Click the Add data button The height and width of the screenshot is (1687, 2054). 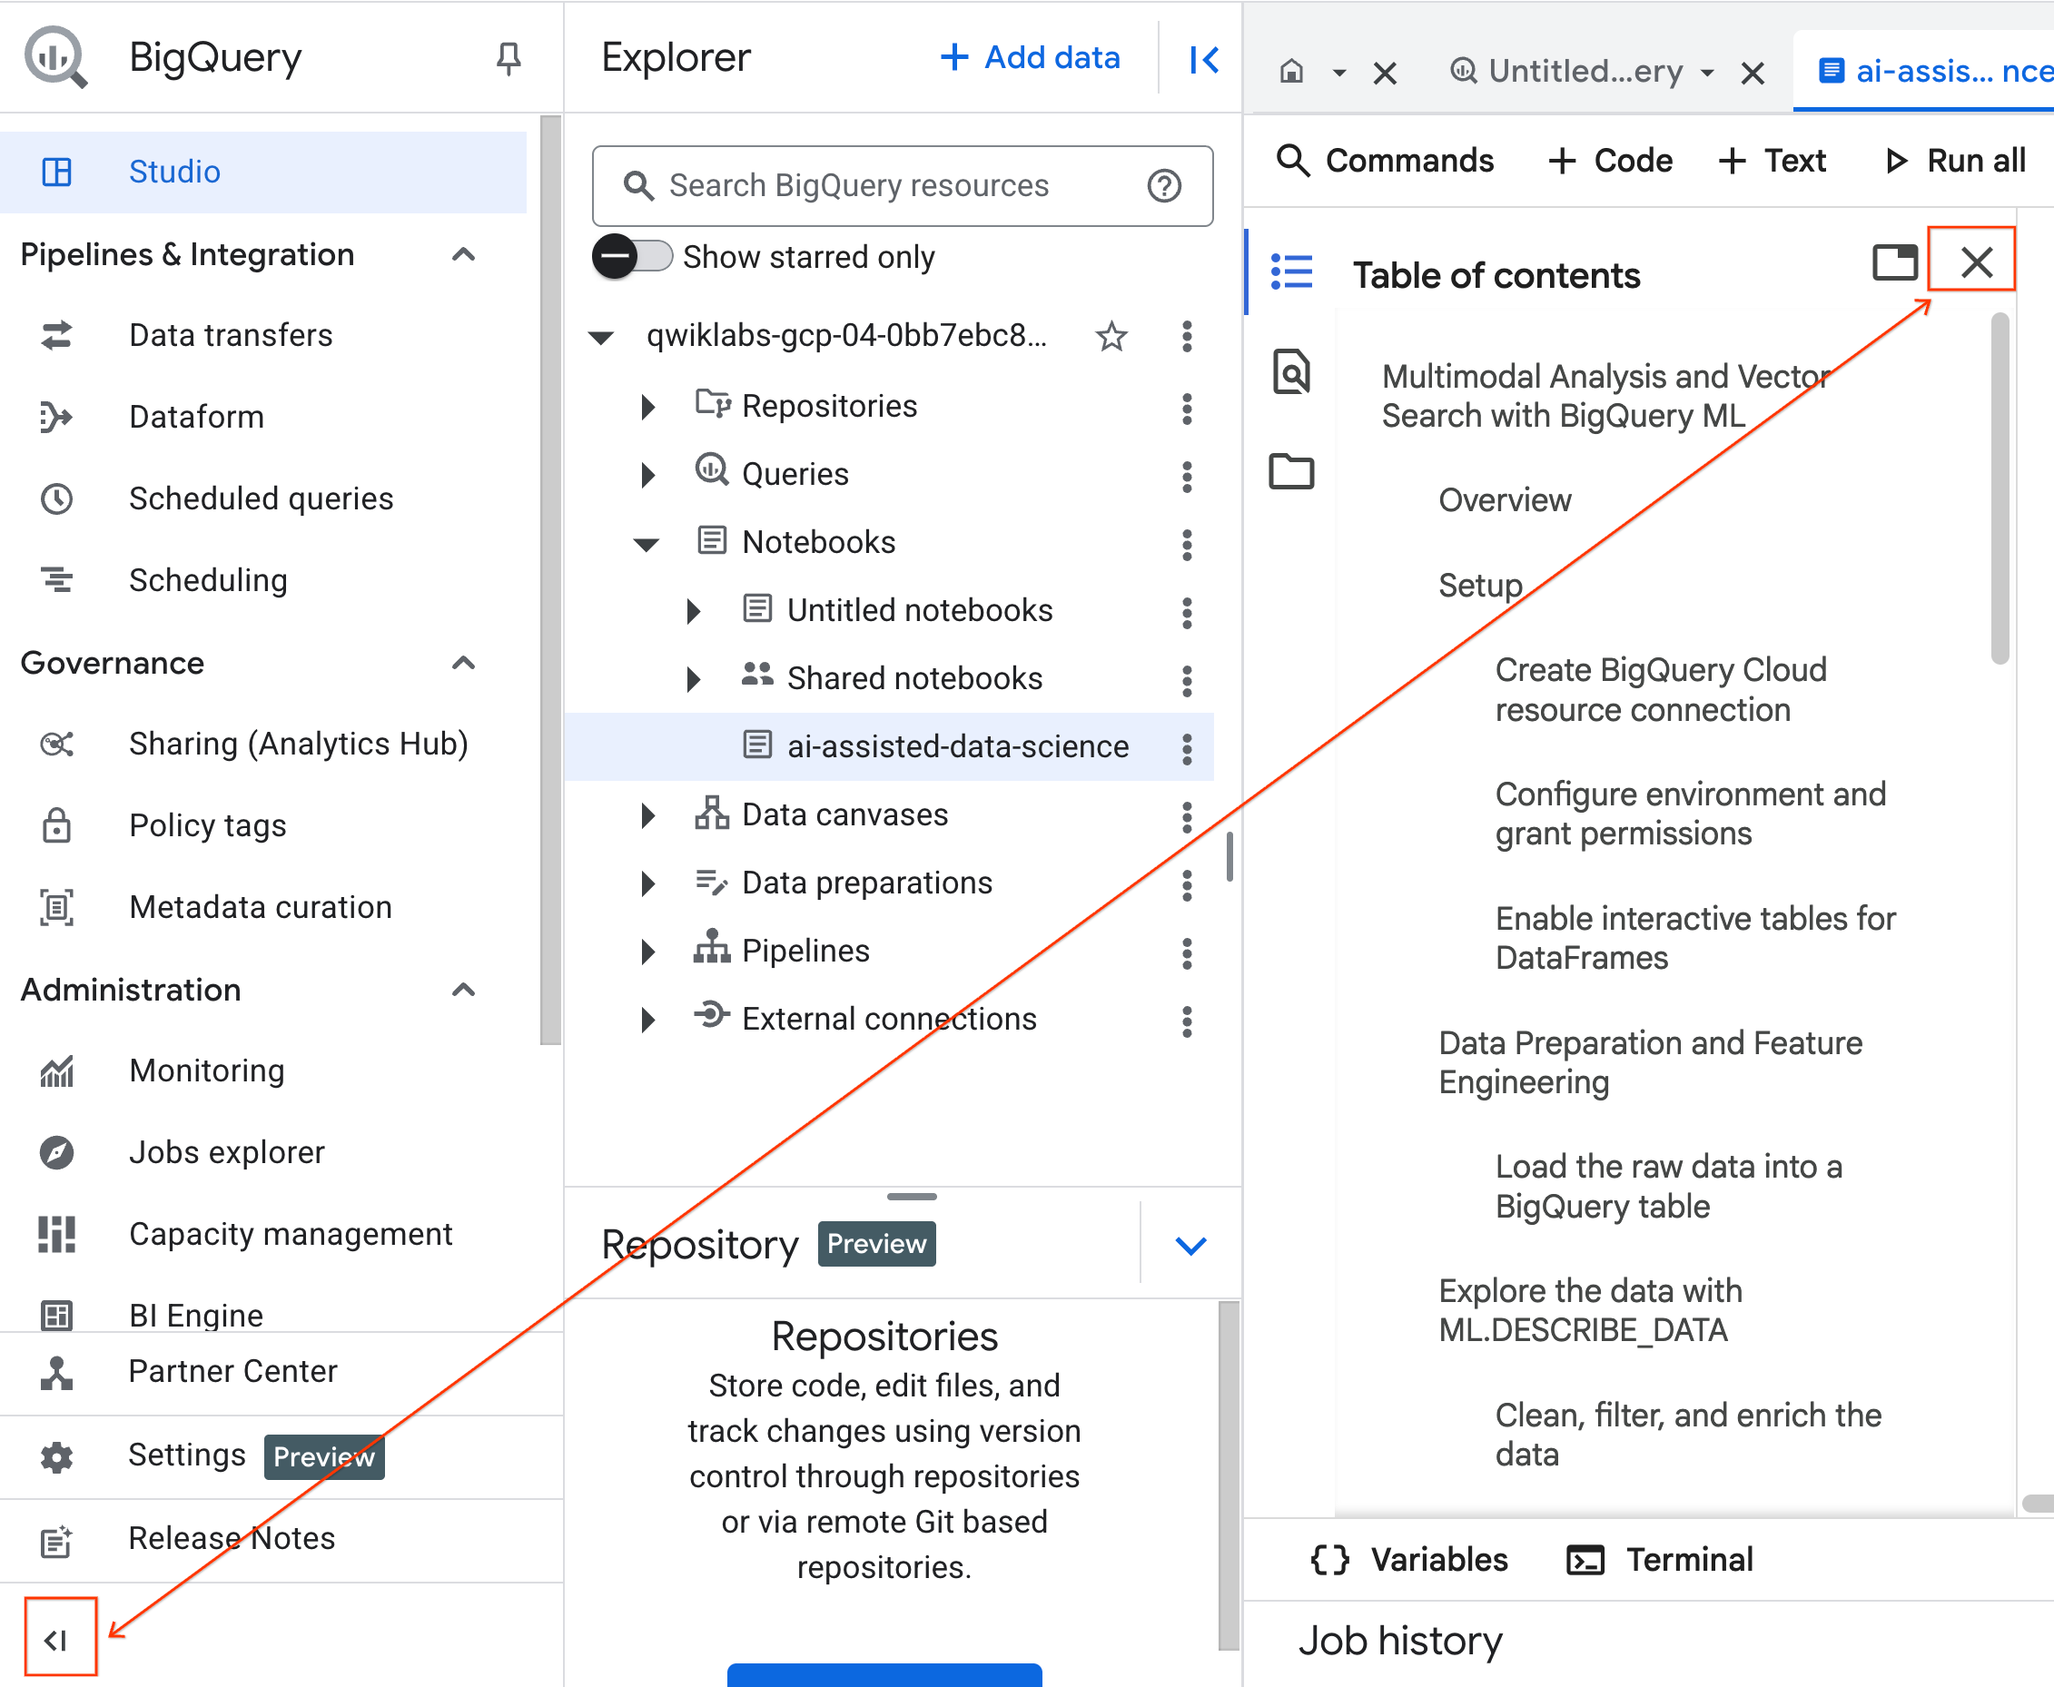[x=1031, y=58]
